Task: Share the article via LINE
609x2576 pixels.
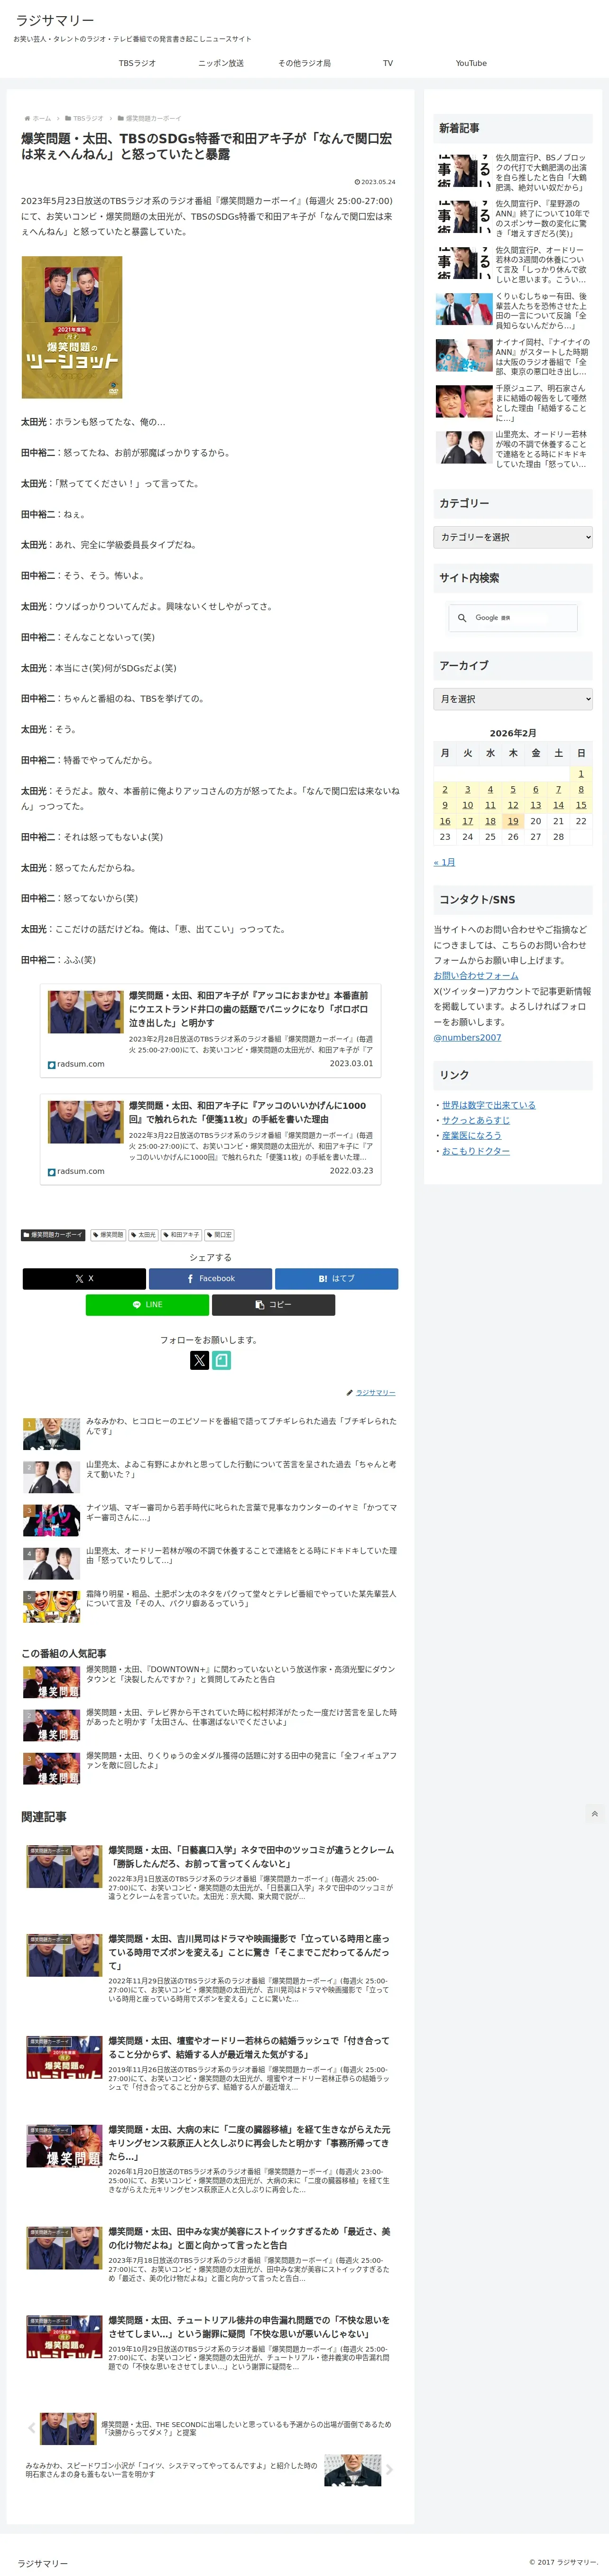Action: click(147, 1304)
